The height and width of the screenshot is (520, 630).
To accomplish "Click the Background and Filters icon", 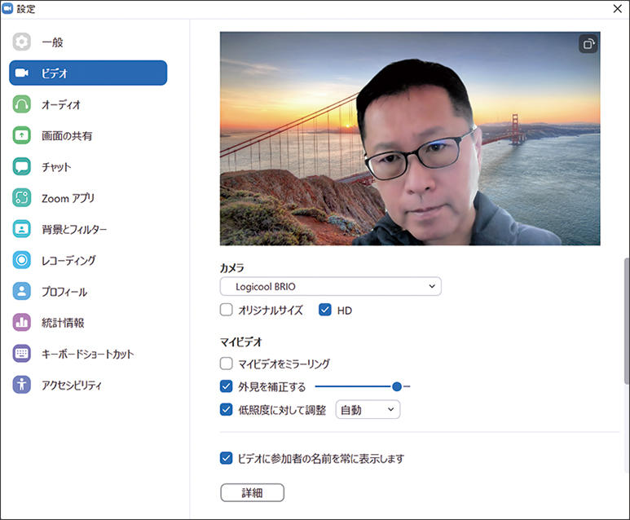I will click(x=22, y=229).
